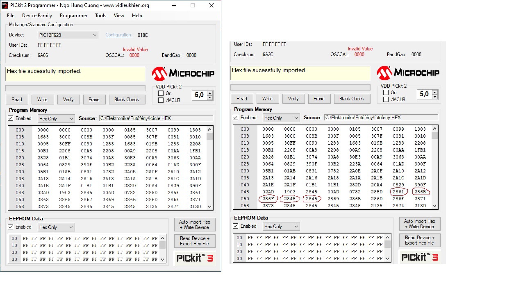Increase VDD voltage in right window

pos(435,93)
